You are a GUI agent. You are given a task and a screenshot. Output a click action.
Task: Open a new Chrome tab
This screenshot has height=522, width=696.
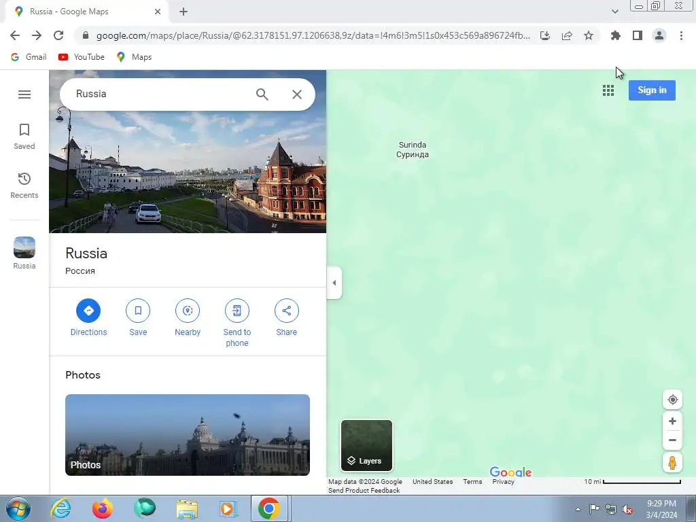184,12
